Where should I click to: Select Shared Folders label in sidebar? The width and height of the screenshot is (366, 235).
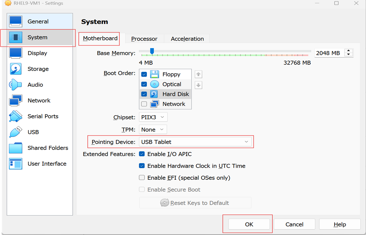pyautogui.click(x=48, y=148)
